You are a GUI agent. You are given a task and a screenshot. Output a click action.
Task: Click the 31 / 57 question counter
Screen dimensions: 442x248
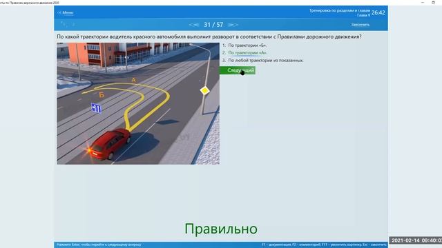[213, 25]
